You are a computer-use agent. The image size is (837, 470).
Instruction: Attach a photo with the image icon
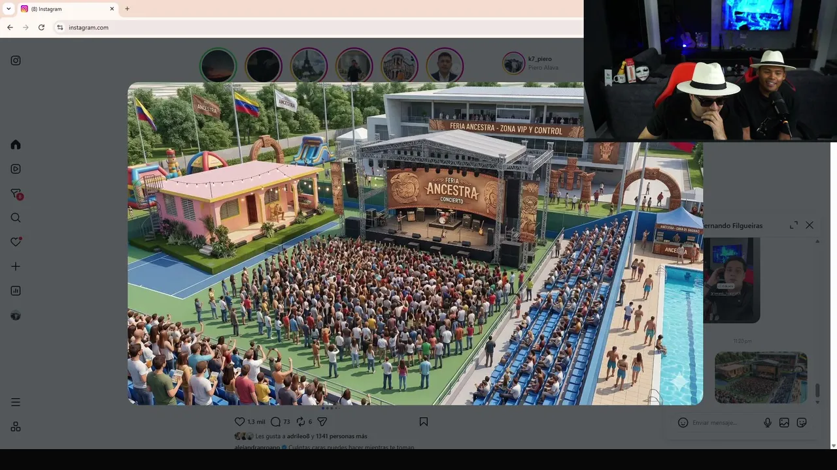[x=784, y=422]
